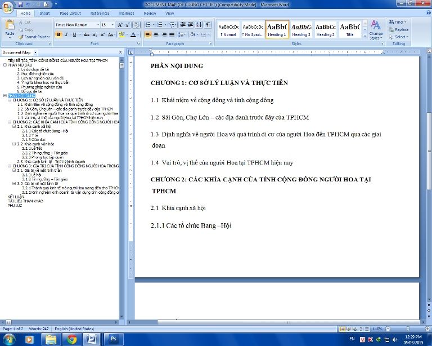Open the Mailings ribbon tab
The width and height of the screenshot is (432, 346).
click(127, 13)
